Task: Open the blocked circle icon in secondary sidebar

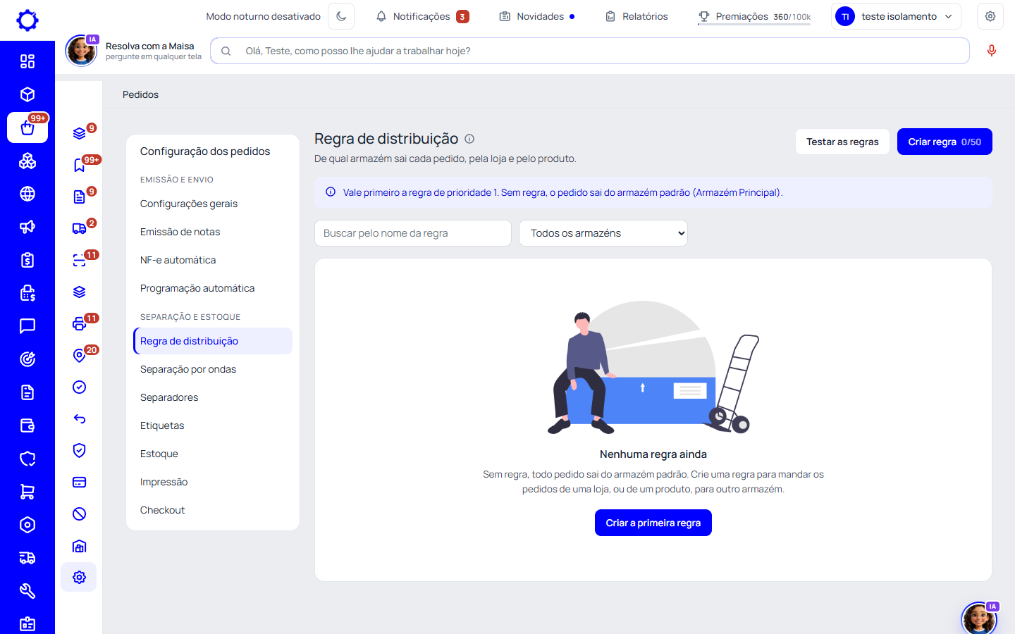Action: click(80, 514)
